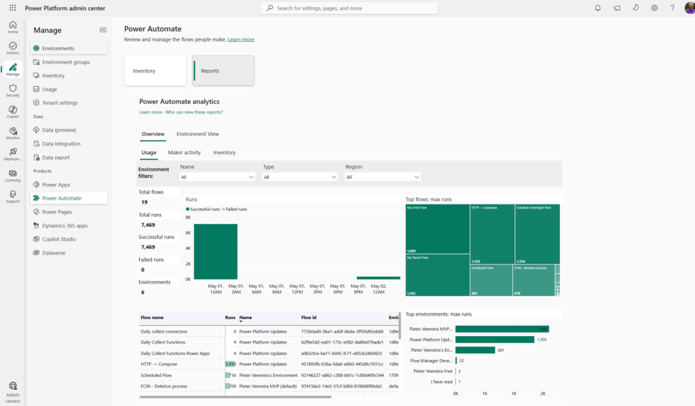Image resolution: width=695 pixels, height=406 pixels.
Task: Open the notifications bell icon
Action: [597, 8]
